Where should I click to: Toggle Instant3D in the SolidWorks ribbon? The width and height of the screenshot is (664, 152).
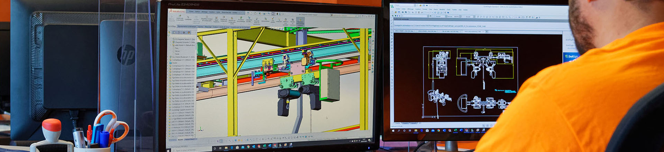279,20
